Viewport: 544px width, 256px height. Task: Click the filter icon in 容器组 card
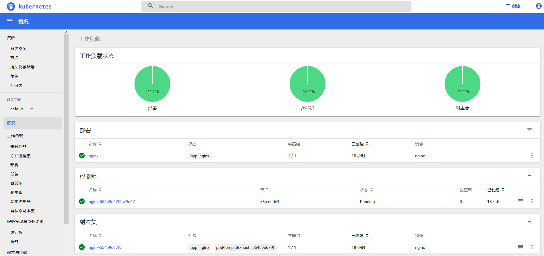pyautogui.click(x=530, y=176)
